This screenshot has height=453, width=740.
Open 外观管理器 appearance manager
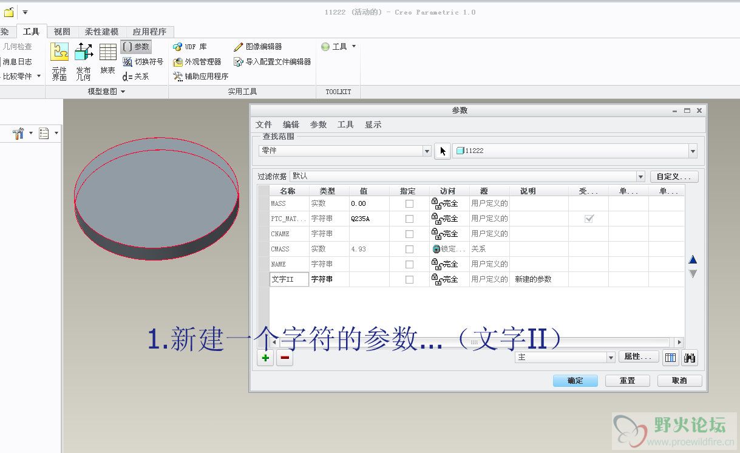(197, 61)
